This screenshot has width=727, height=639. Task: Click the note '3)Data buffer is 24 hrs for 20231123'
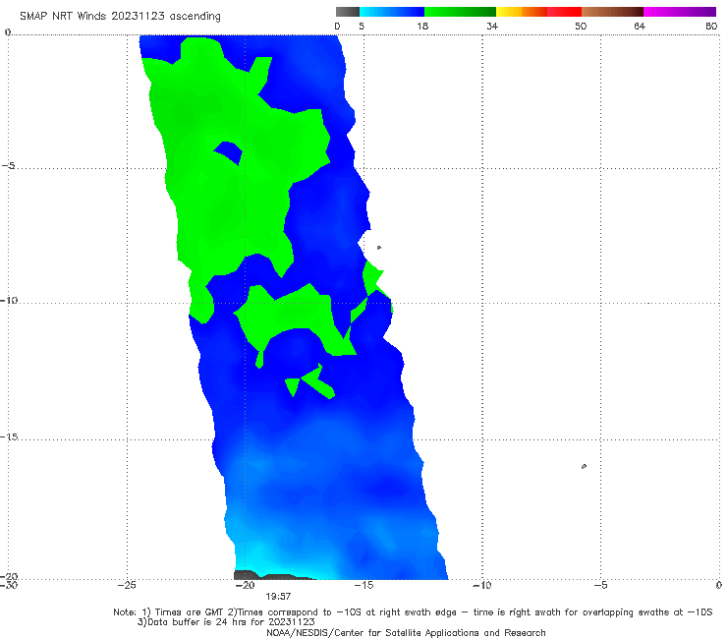click(226, 622)
